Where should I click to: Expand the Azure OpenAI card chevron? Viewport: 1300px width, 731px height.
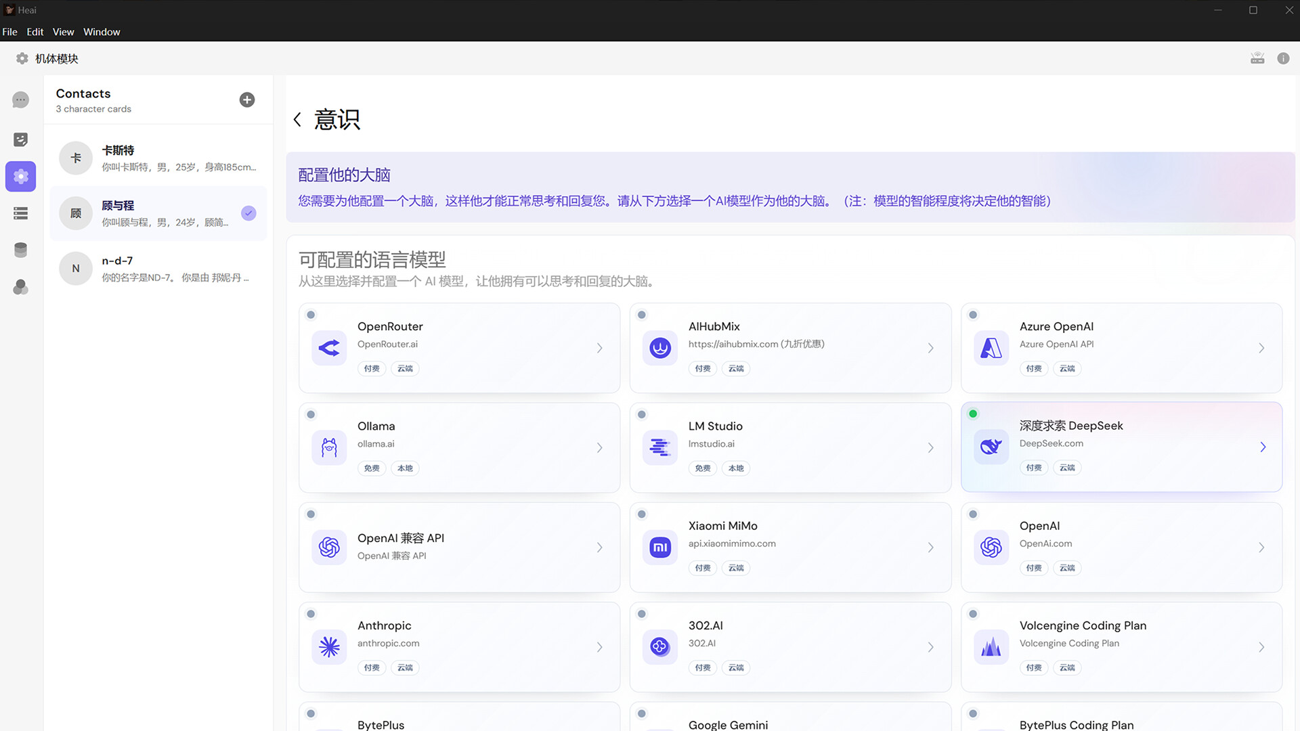pyautogui.click(x=1261, y=348)
